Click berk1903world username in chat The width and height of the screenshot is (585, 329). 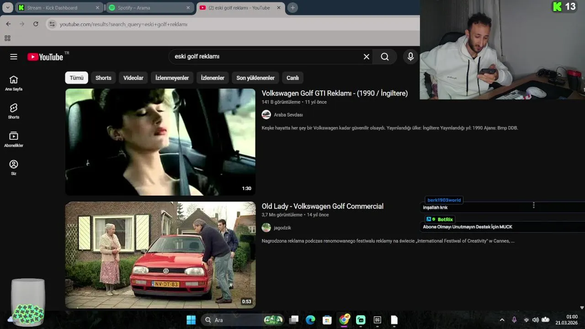pos(444,200)
